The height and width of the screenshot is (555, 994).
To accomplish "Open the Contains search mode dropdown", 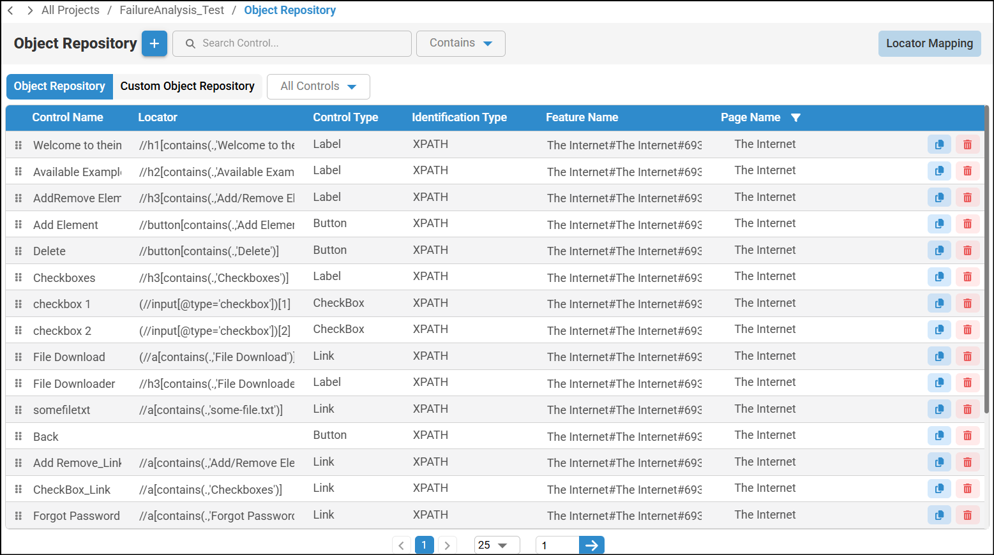I will [x=461, y=43].
